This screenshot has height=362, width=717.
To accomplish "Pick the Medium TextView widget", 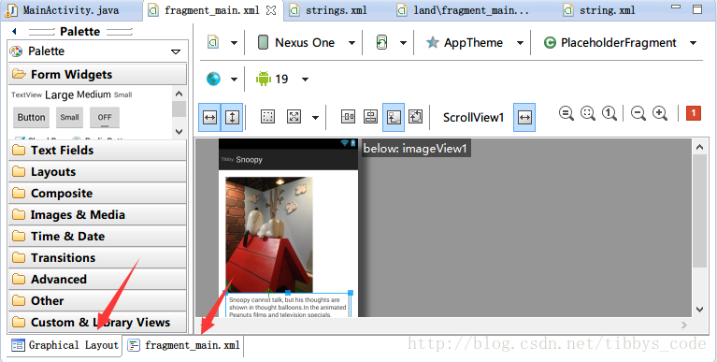I will tap(93, 94).
